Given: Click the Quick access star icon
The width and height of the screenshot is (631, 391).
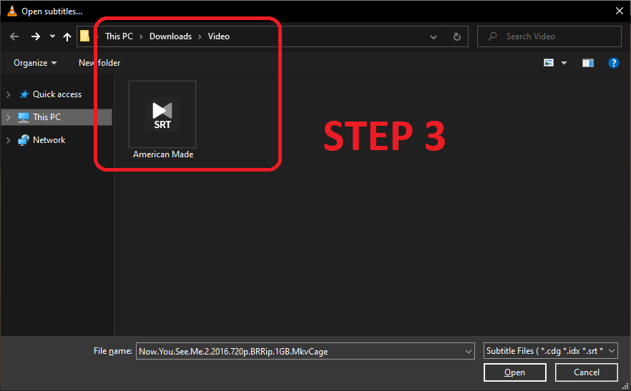Looking at the screenshot, I should [x=24, y=94].
